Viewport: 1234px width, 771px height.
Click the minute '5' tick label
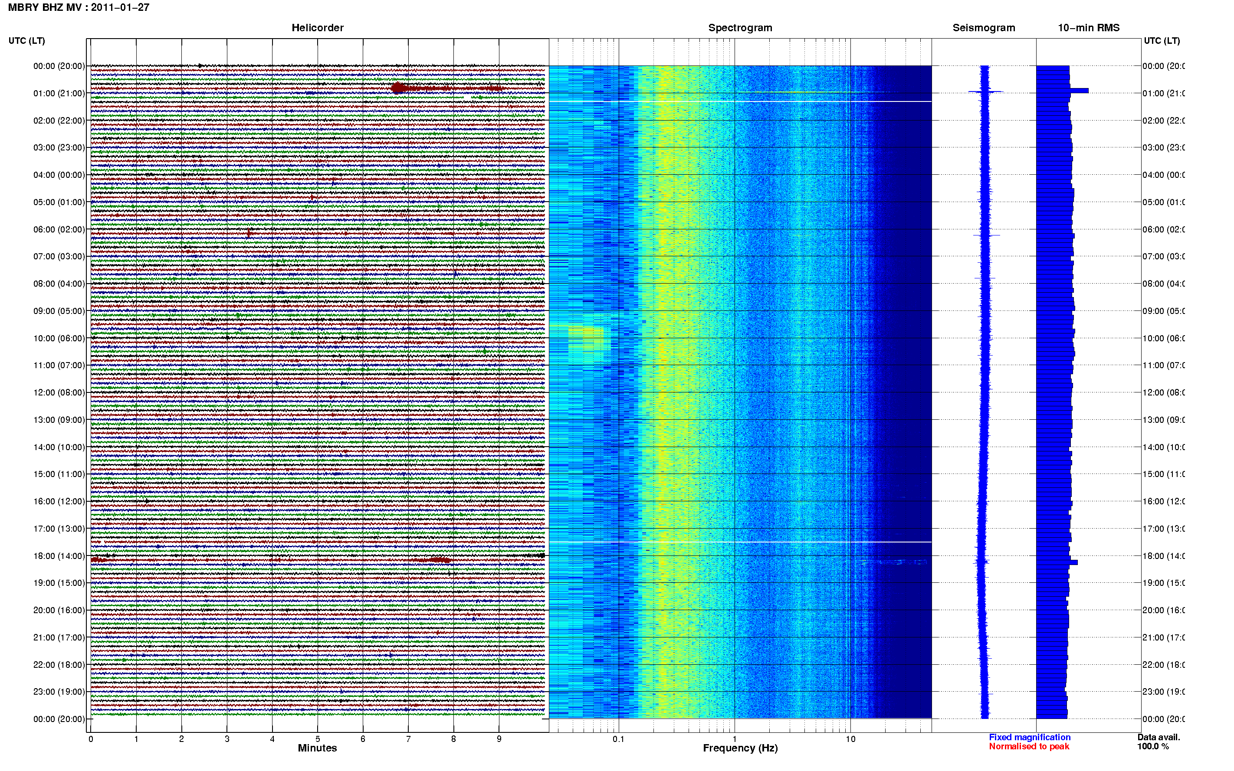point(317,739)
